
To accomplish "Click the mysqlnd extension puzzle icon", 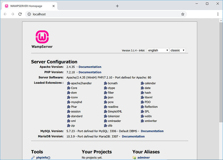I will click(x=69, y=102).
